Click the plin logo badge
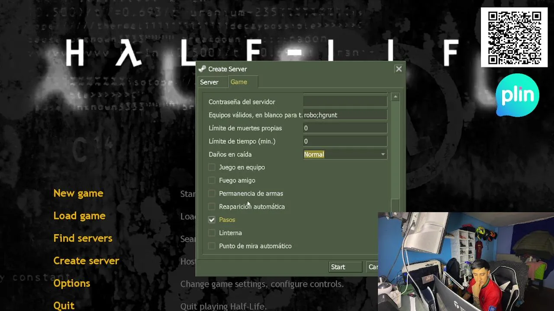 [x=518, y=95]
